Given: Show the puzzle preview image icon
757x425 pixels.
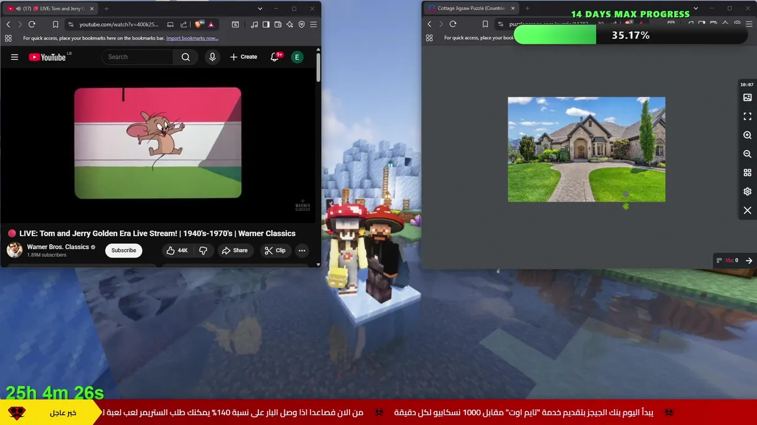Looking at the screenshot, I should coord(748,97).
